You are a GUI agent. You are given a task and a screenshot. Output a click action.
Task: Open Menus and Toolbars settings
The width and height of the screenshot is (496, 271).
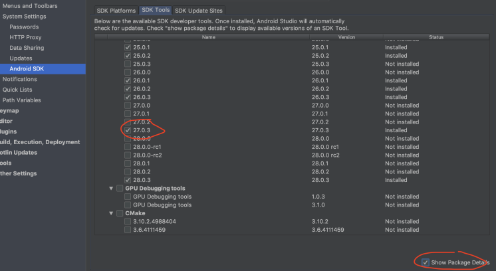point(30,6)
